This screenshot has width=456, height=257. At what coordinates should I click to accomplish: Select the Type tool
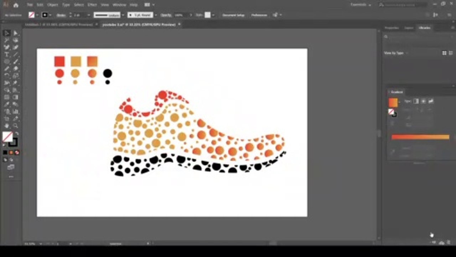pyautogui.click(x=6, y=55)
